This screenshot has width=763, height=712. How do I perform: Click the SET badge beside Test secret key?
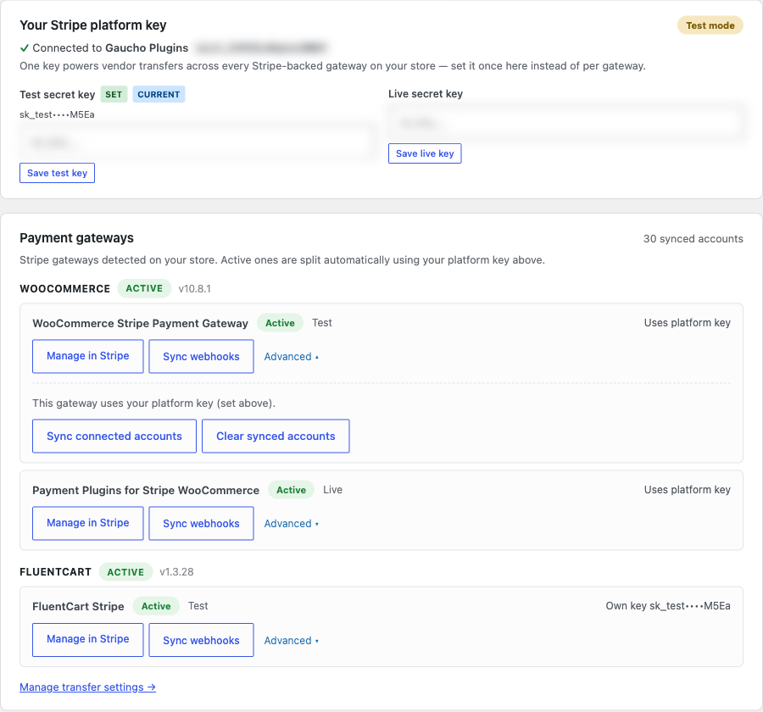coord(114,94)
